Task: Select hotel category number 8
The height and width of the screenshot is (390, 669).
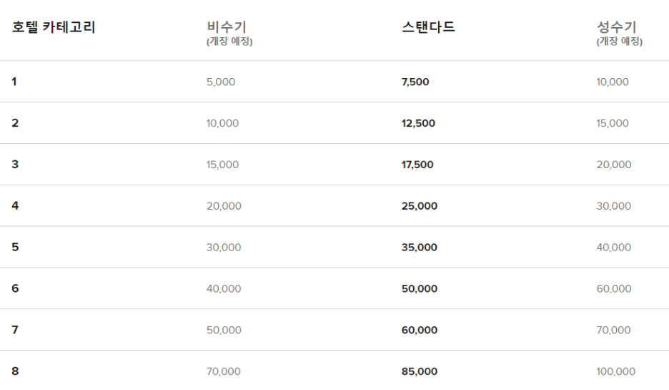Action: point(15,372)
